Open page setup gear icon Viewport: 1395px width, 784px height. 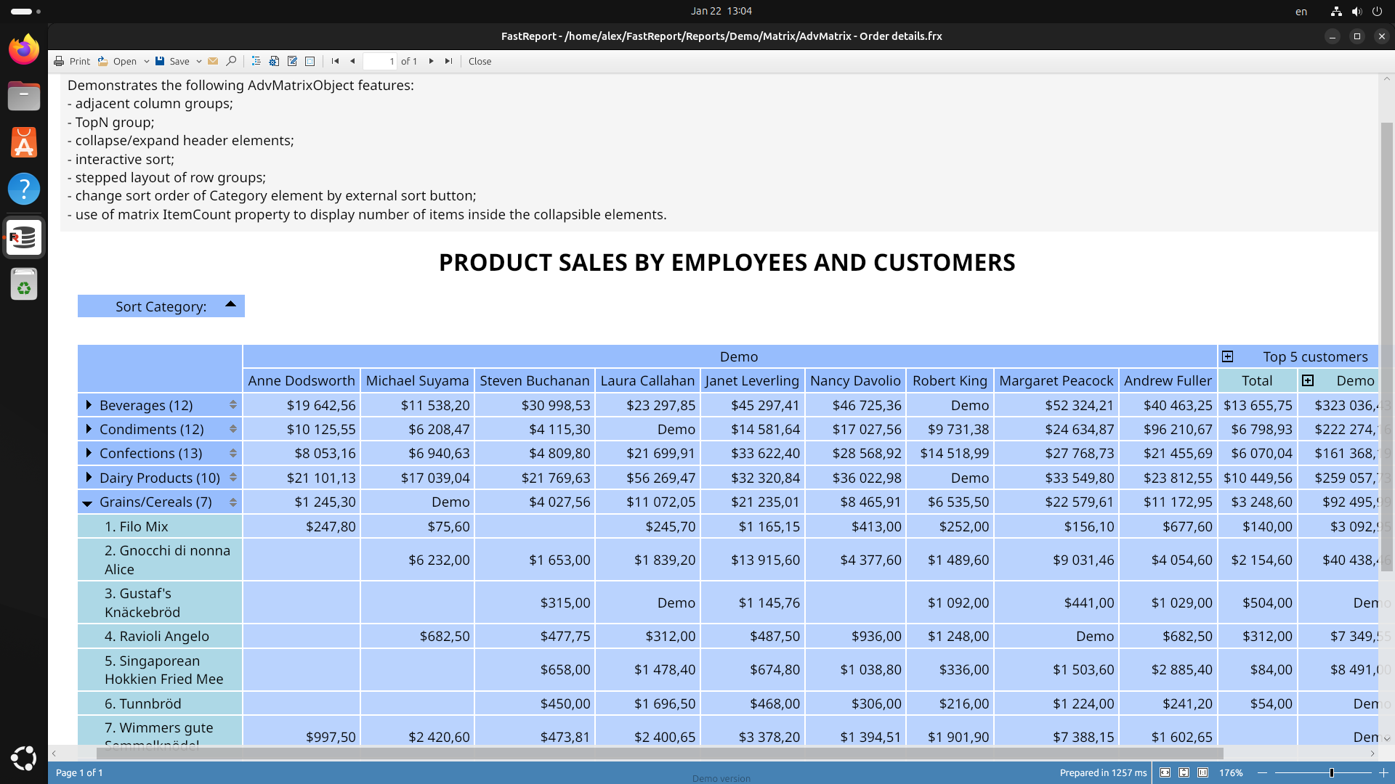[274, 62]
